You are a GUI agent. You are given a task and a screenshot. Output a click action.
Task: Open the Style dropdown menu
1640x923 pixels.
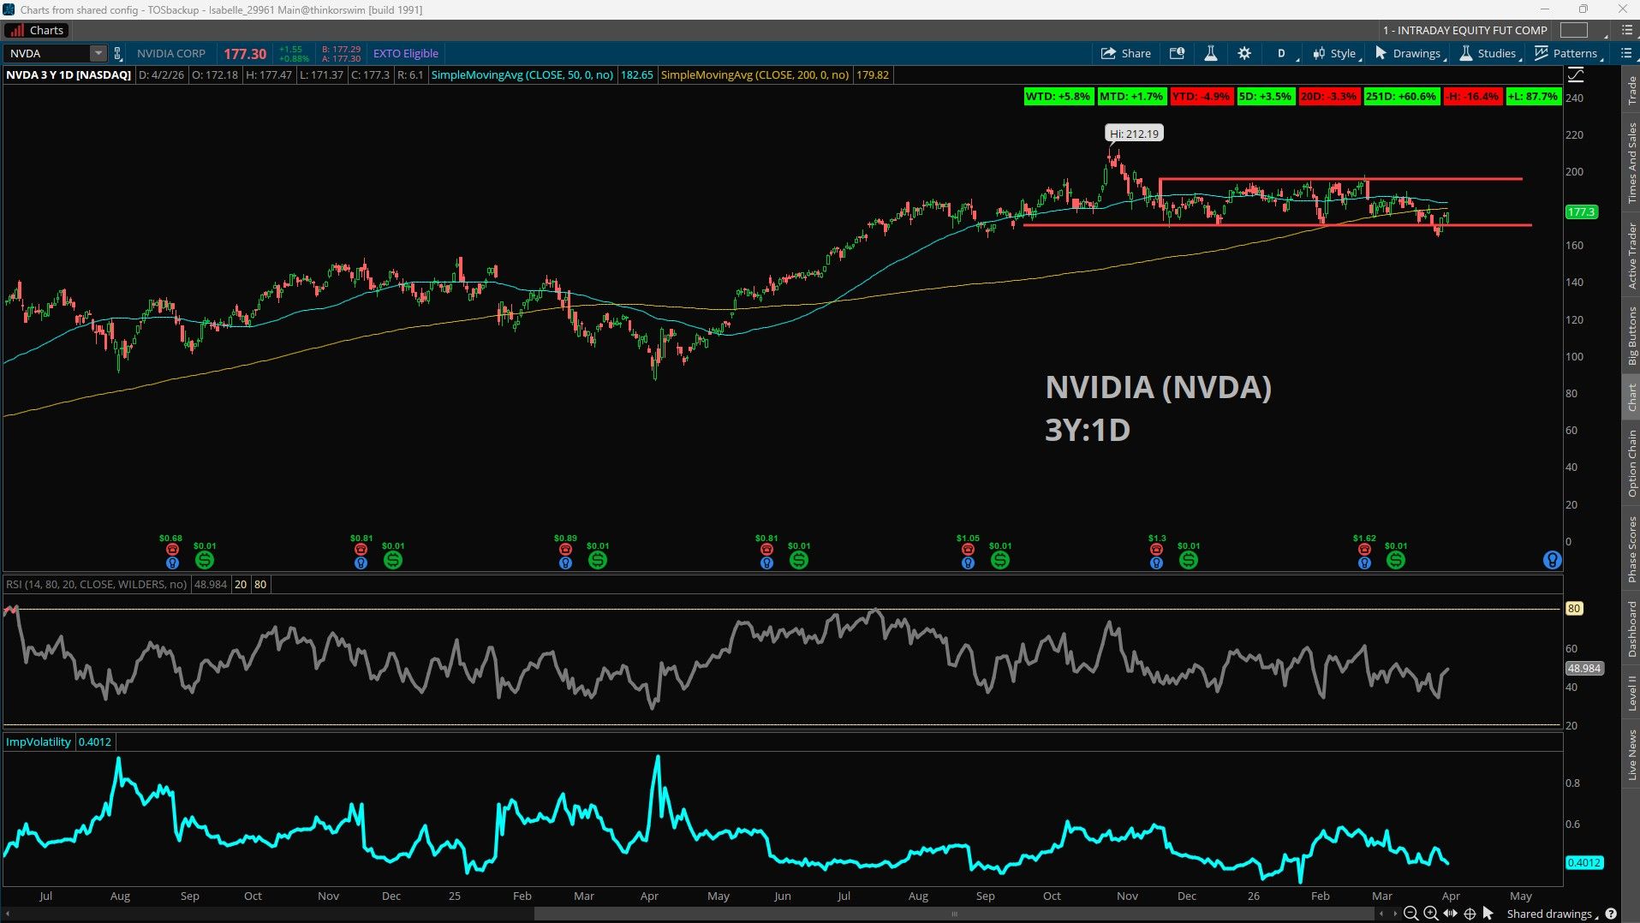tap(1336, 53)
